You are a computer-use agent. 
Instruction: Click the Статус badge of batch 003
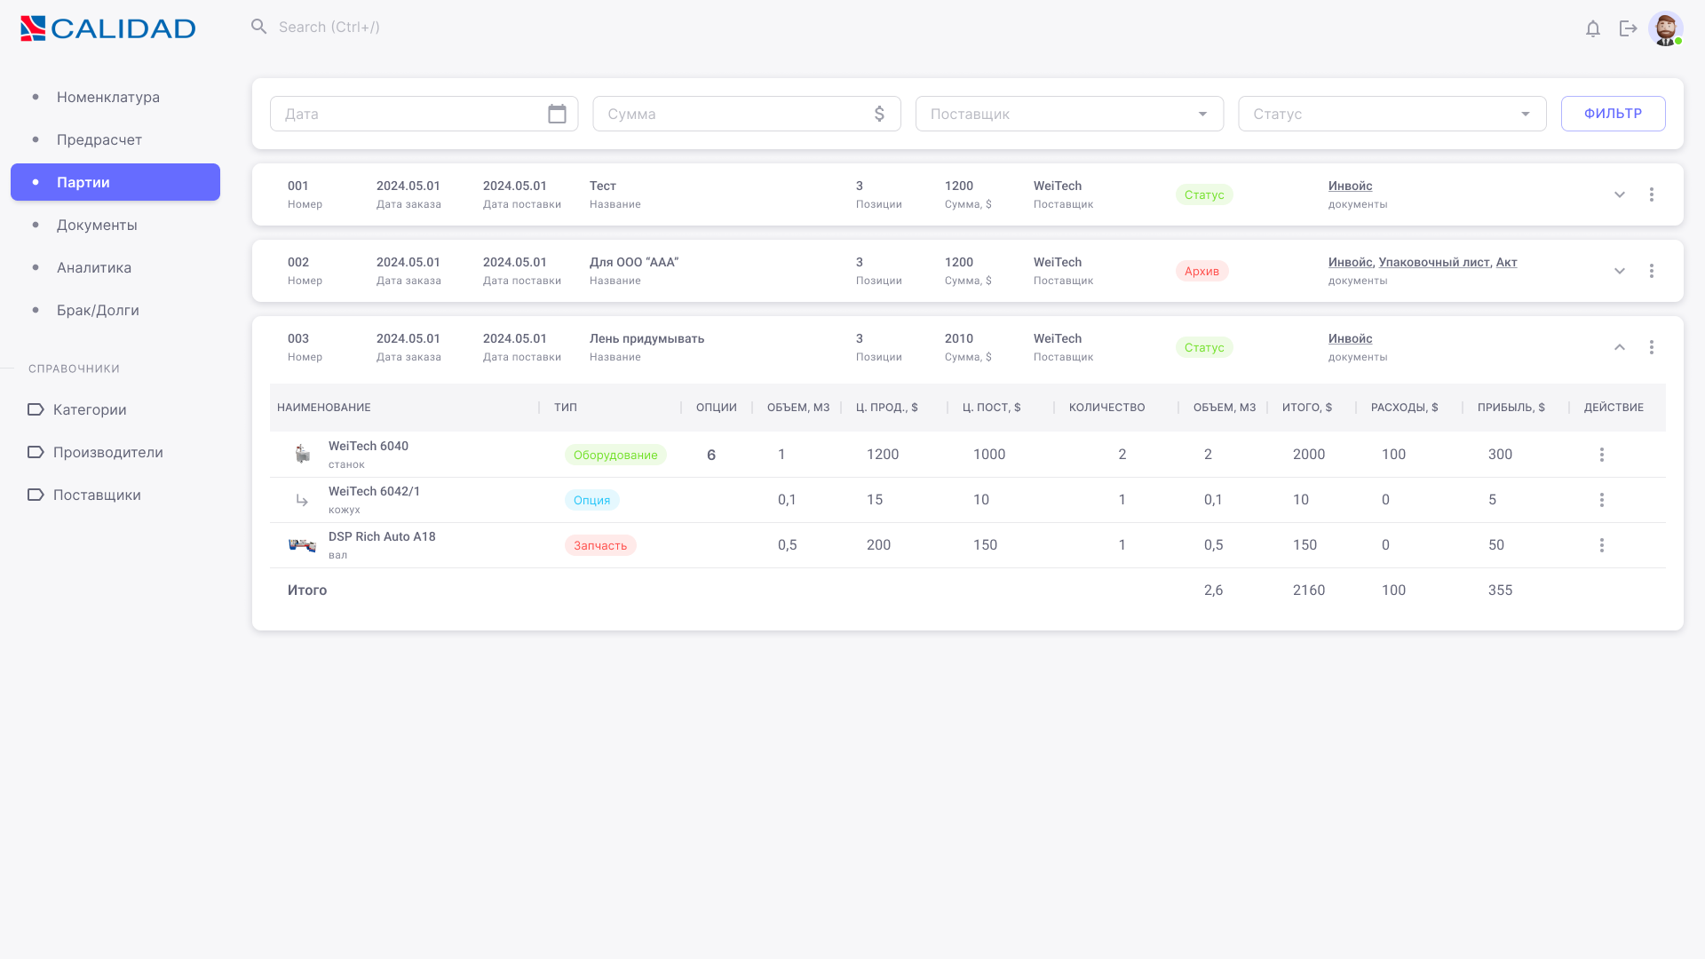(1204, 347)
